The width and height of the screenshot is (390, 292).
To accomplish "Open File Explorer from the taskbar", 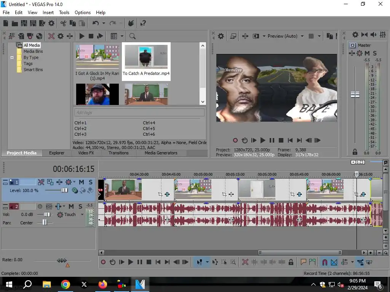I will click(46, 284).
